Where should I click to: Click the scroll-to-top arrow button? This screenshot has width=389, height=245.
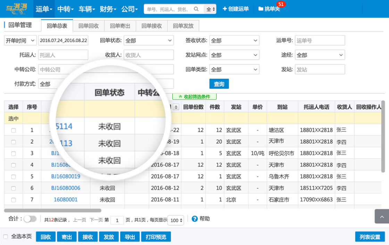click(x=382, y=217)
